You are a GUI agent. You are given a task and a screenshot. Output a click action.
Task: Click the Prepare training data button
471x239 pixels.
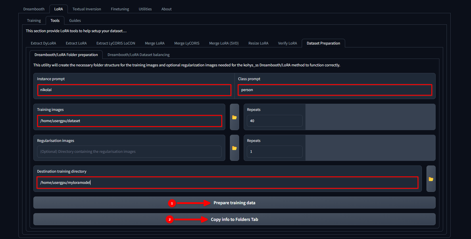point(234,203)
